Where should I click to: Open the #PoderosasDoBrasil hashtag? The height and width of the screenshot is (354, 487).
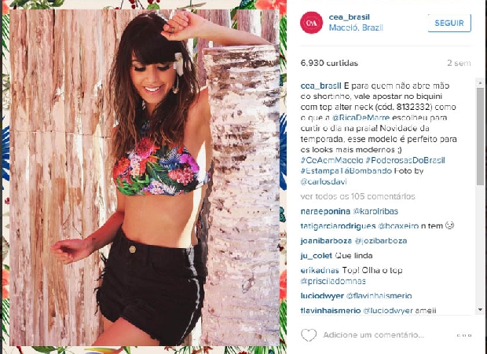405,160
